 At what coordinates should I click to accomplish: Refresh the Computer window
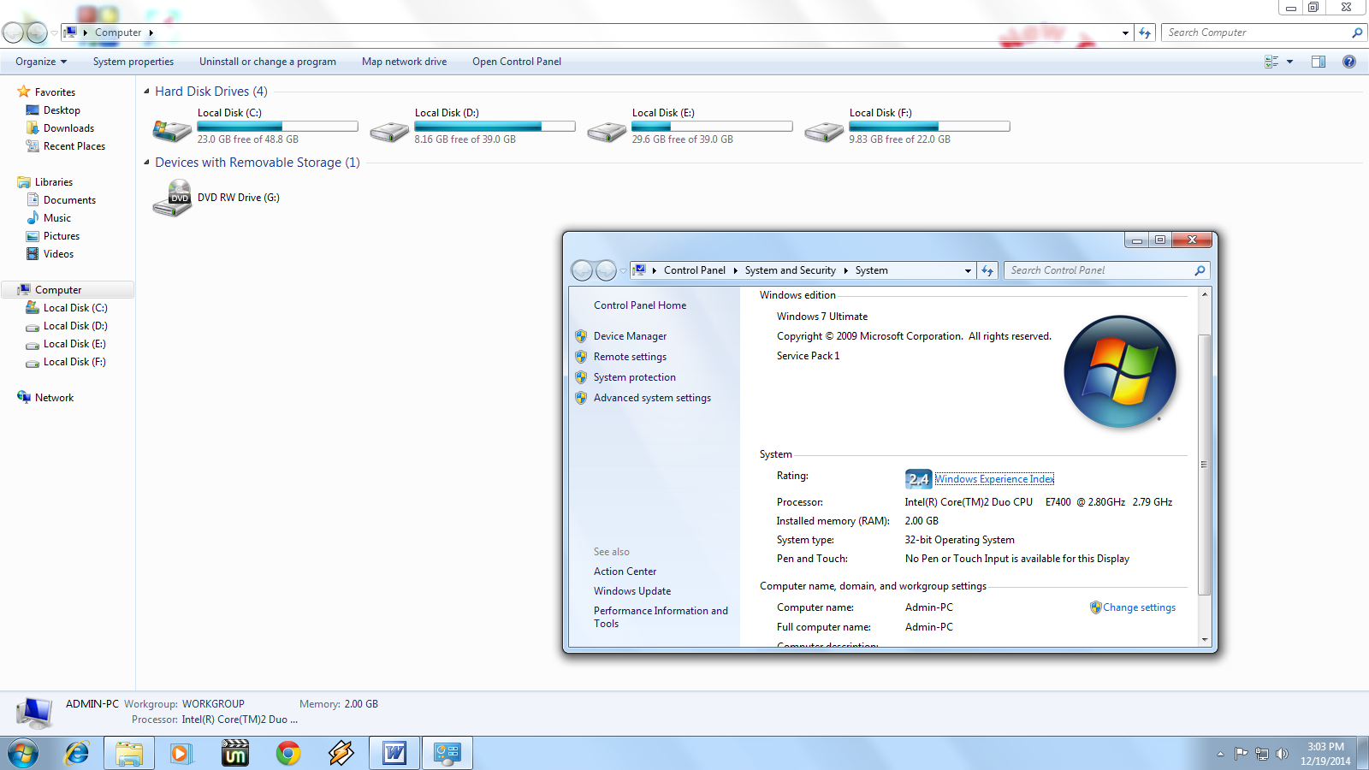[x=1145, y=33]
